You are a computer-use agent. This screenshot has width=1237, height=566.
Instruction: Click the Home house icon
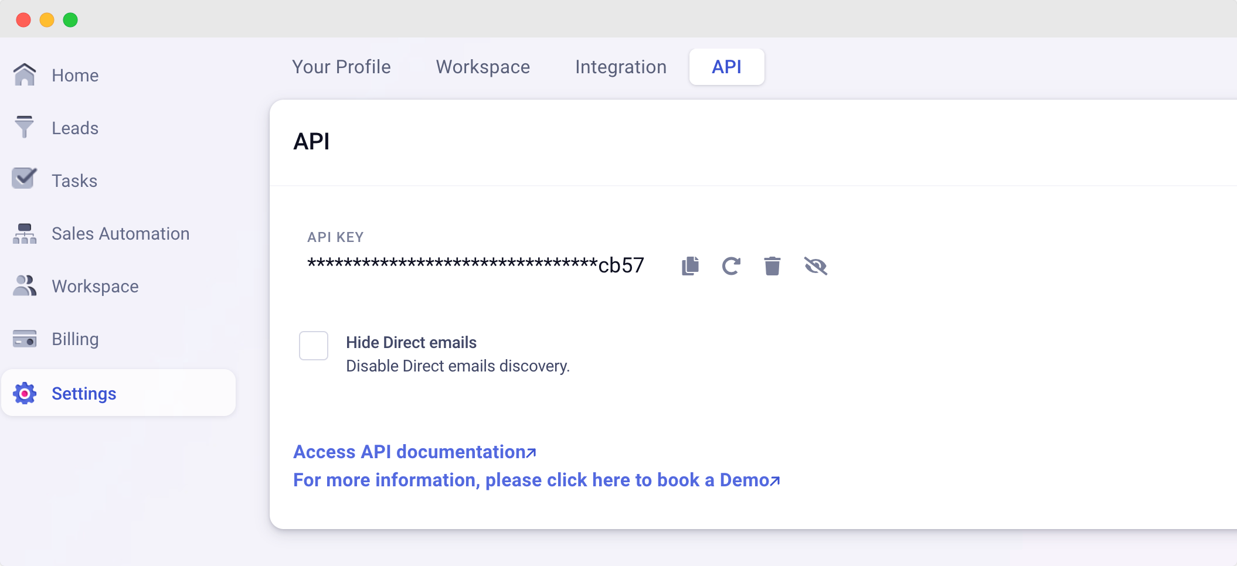coord(25,75)
